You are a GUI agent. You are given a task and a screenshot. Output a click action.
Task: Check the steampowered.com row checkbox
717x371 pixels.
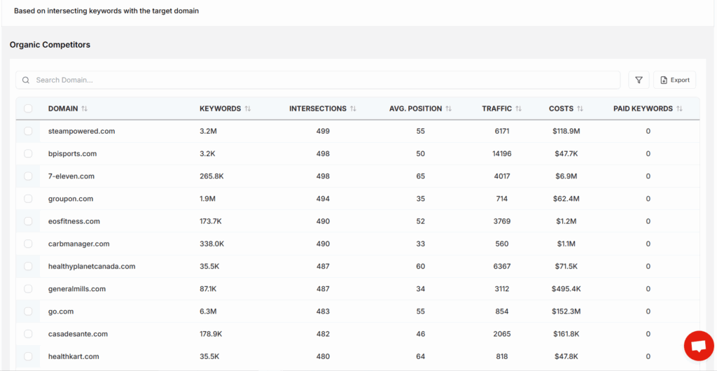coord(28,131)
